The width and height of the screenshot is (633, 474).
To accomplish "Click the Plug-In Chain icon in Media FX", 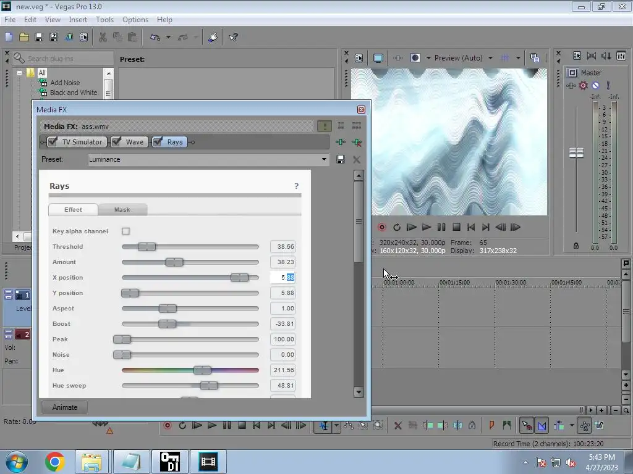I will pos(341,142).
